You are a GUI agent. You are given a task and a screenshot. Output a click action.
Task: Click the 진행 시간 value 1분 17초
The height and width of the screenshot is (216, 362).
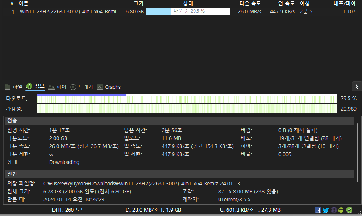[x=59, y=130]
